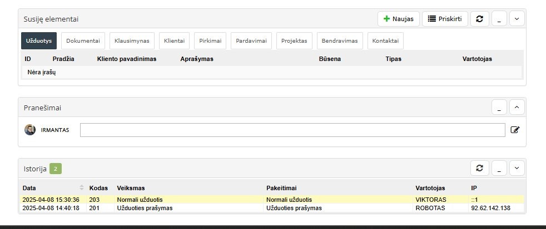Select the Pardavimai tab

[x=251, y=41]
